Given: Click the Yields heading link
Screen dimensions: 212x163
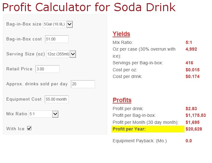Looking at the screenshot, I should pyautogui.click(x=121, y=34).
